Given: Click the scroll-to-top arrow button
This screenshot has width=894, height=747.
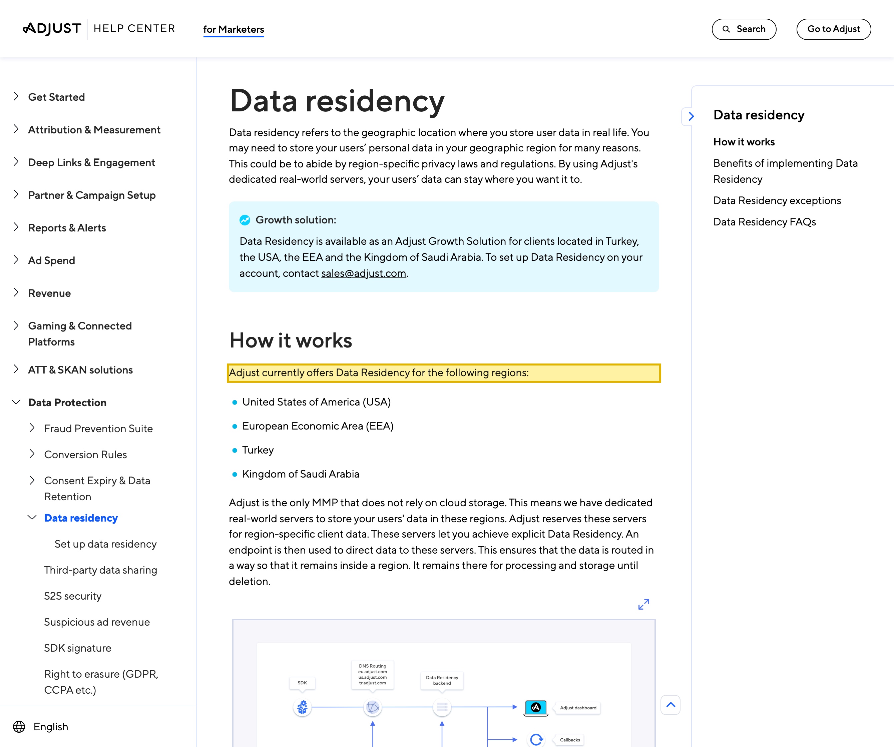Looking at the screenshot, I should tap(670, 705).
